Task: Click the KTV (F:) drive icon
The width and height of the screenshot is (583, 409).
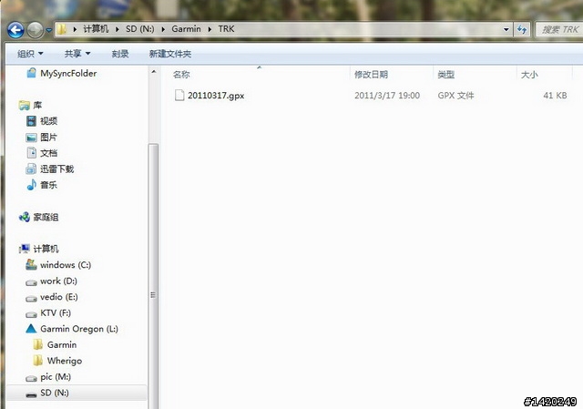Action: tap(31, 314)
